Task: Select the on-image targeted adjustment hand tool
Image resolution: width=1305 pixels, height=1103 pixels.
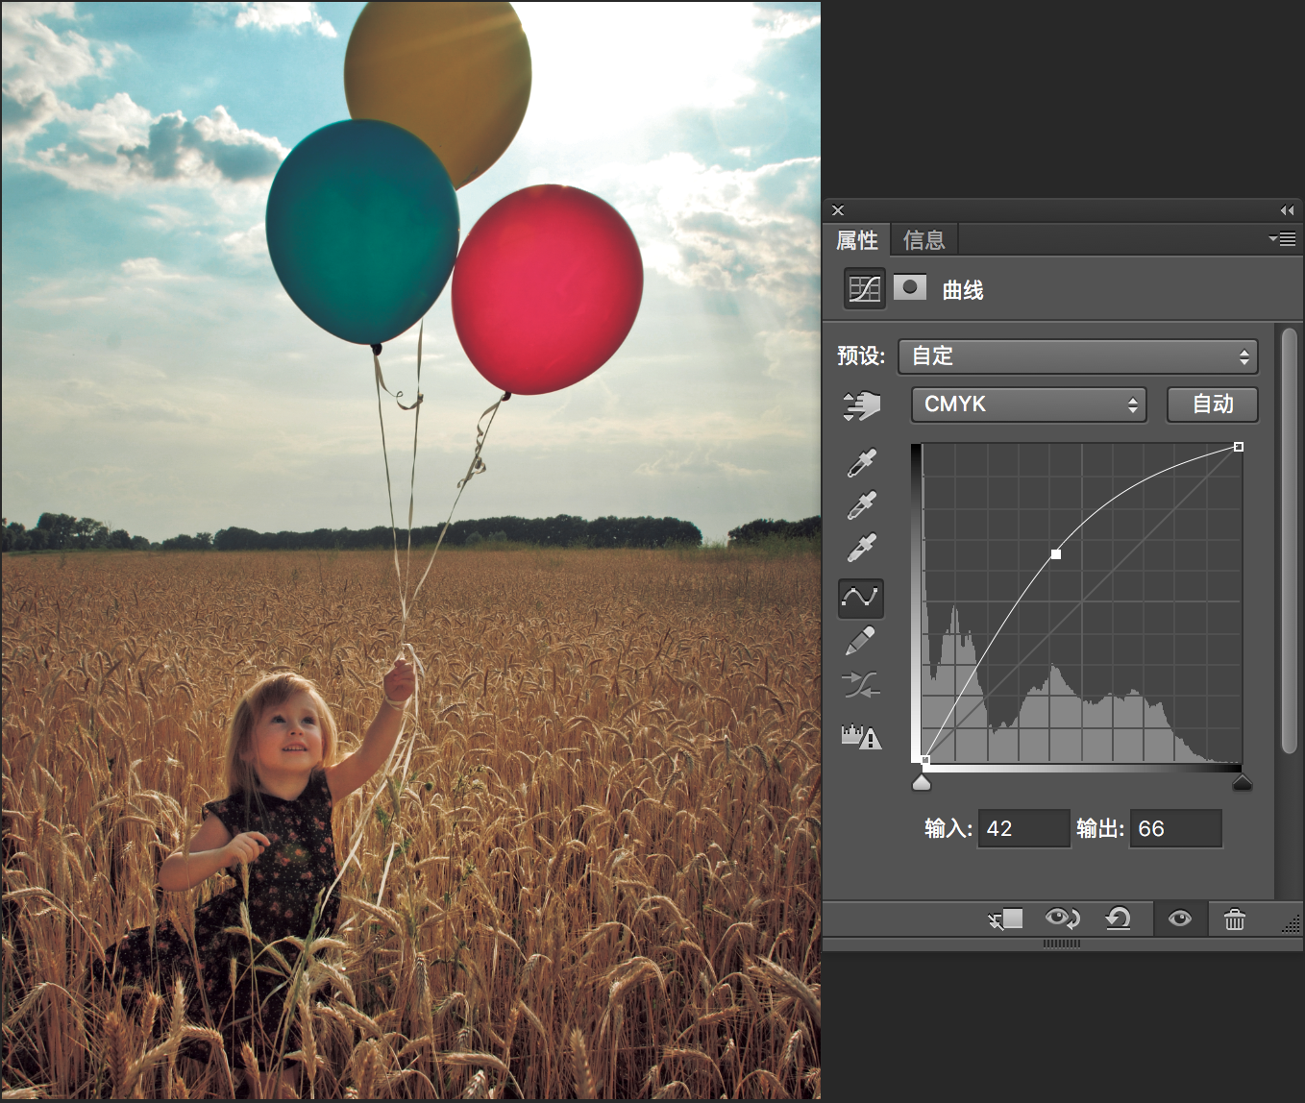Action: click(862, 405)
